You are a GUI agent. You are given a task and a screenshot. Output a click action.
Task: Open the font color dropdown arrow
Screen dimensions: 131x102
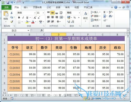point(36,22)
